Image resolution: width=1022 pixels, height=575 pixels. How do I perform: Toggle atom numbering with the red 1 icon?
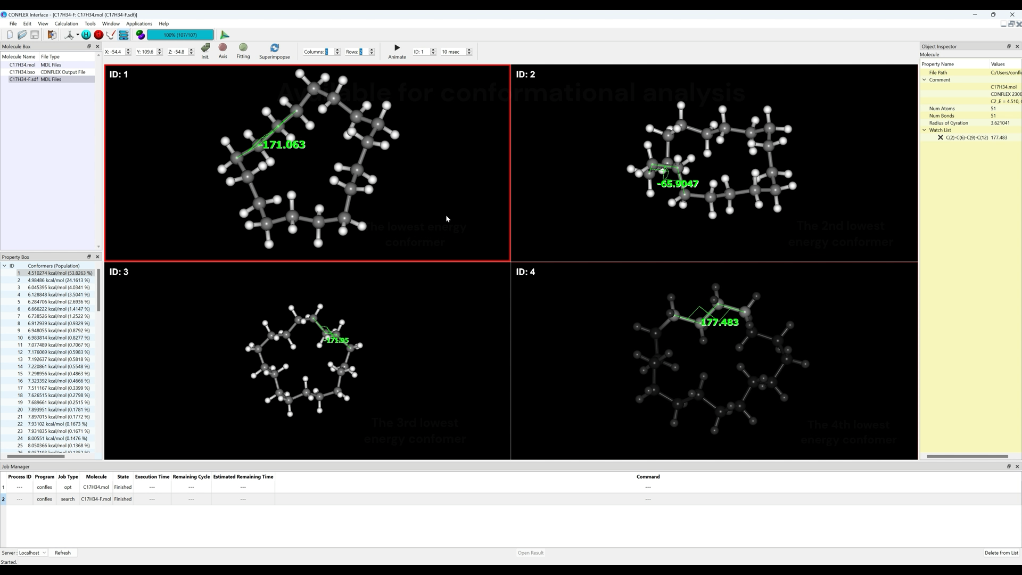(98, 35)
